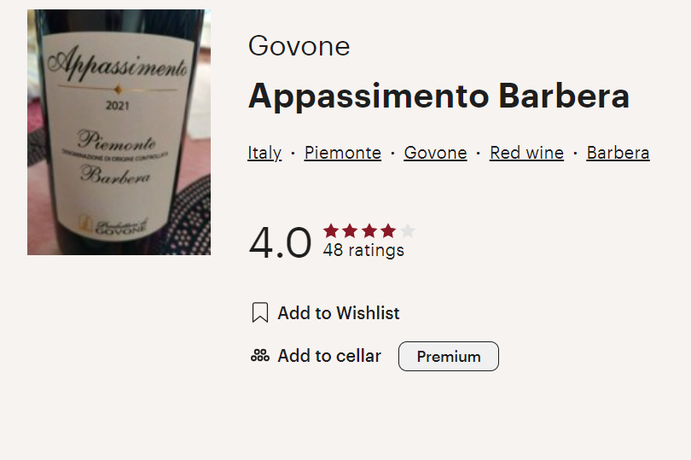Select the Add to cellar label

329,356
